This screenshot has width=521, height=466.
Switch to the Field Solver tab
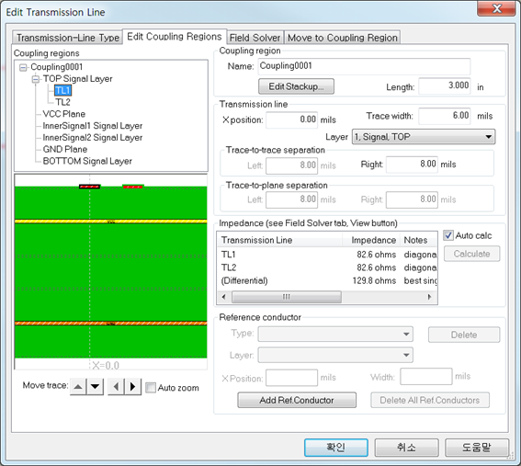(255, 38)
